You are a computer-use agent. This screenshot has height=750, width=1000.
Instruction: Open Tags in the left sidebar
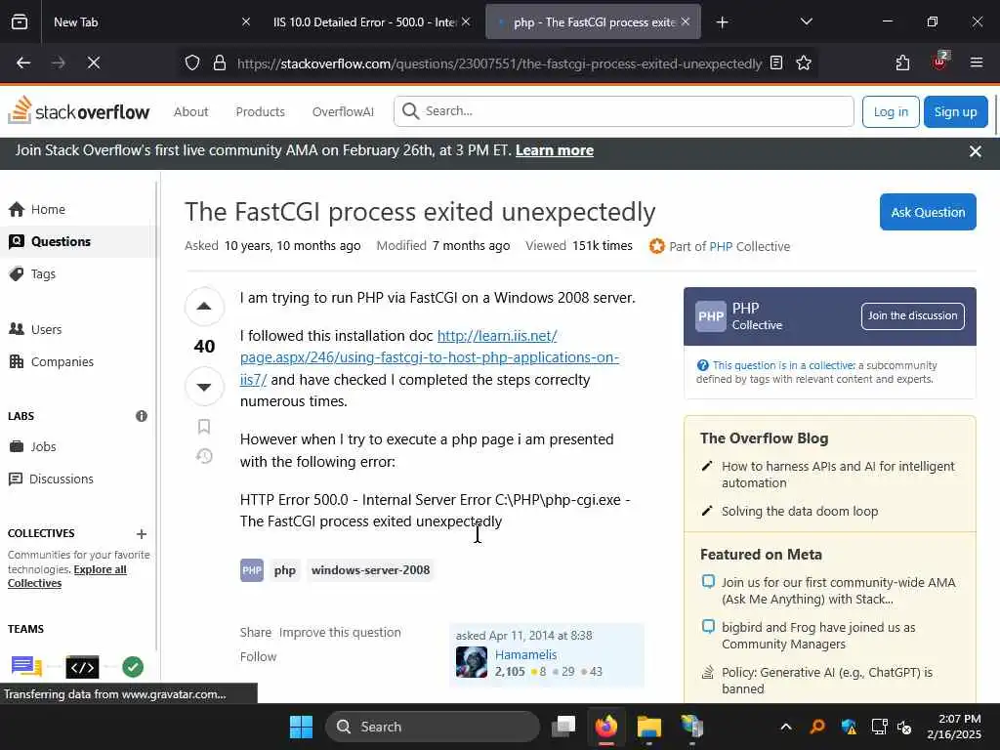pos(76,274)
